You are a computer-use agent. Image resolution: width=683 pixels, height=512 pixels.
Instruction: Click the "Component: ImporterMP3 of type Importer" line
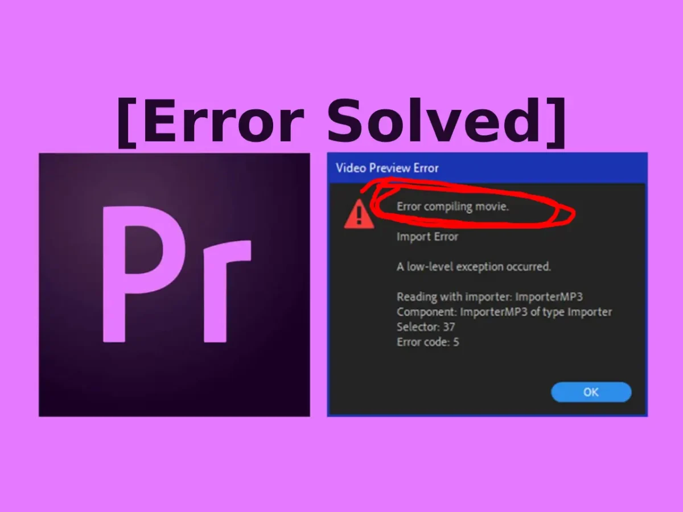504,312
